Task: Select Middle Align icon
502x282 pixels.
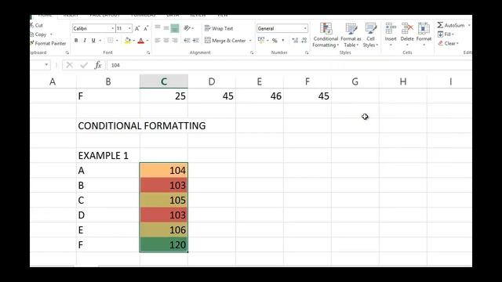Action: (166, 28)
